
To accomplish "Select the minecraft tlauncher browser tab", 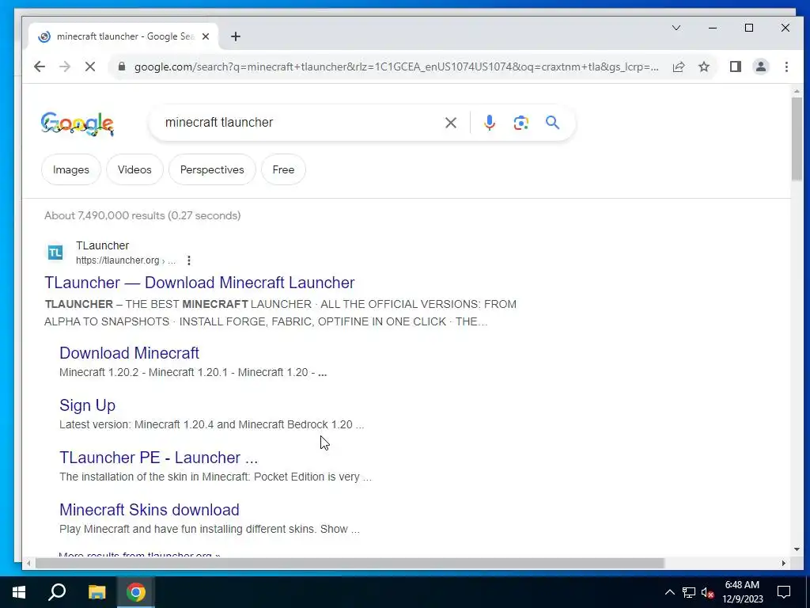I will pos(123,36).
